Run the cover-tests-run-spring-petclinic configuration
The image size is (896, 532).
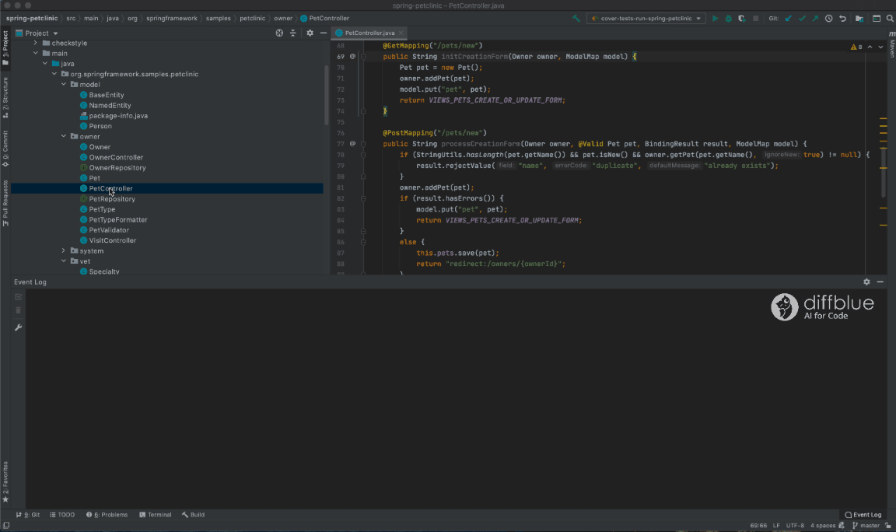tap(715, 19)
